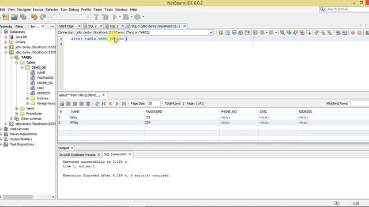Image resolution: width=369 pixels, height=207 pixels.
Task: Select the cell containing "Affaq"
Action: point(107,122)
